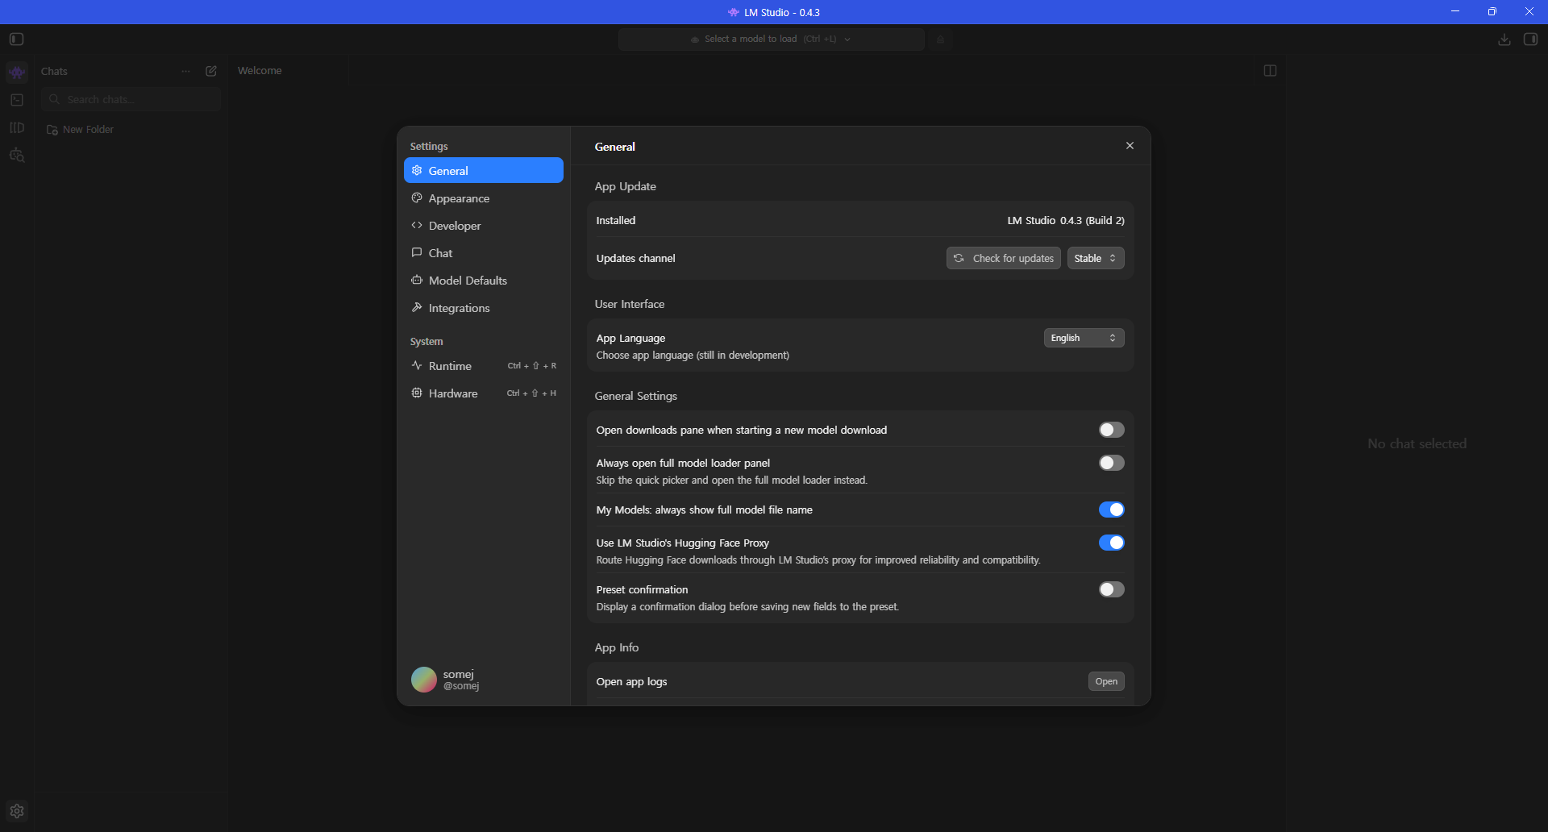Open the Stable updates channel dropdown
Screen dimensions: 1548x832
tap(1095, 258)
